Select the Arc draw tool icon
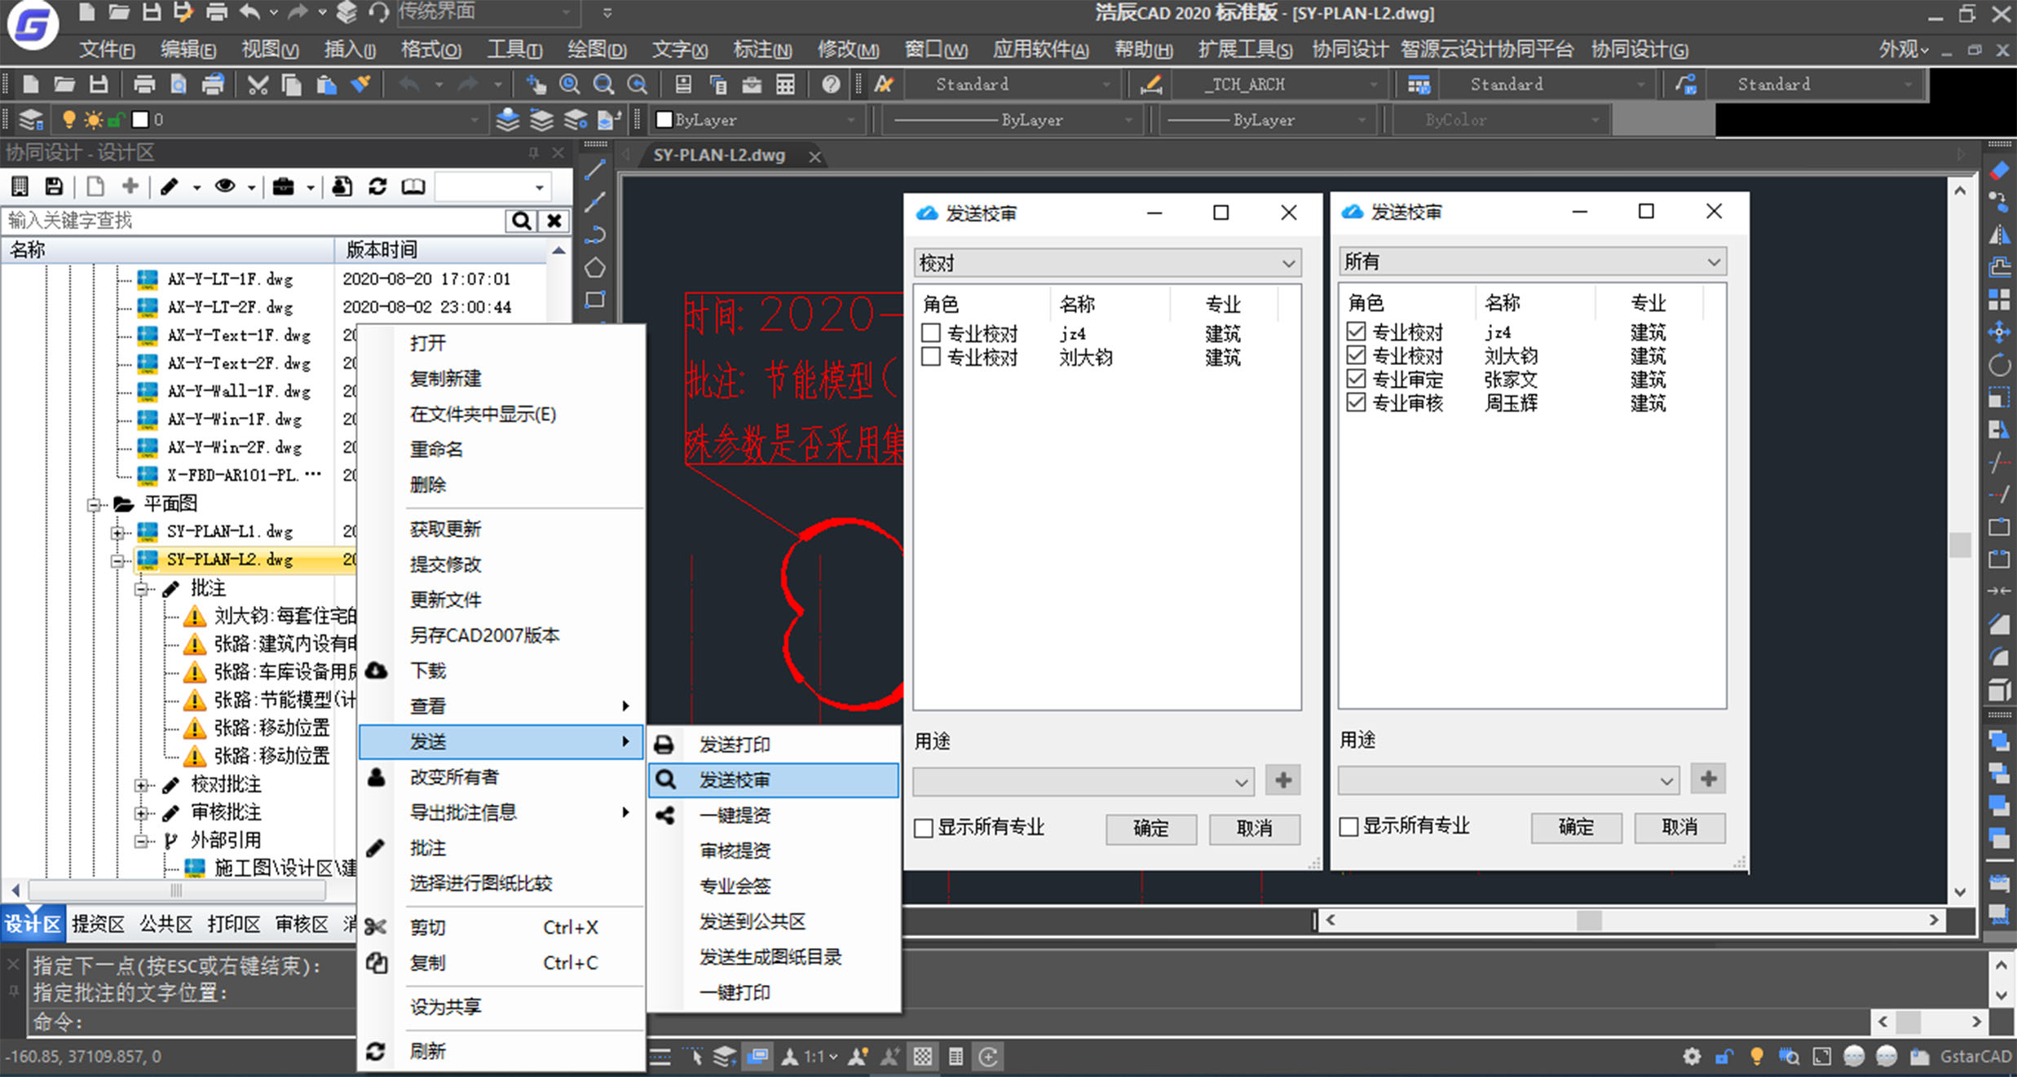 [595, 235]
